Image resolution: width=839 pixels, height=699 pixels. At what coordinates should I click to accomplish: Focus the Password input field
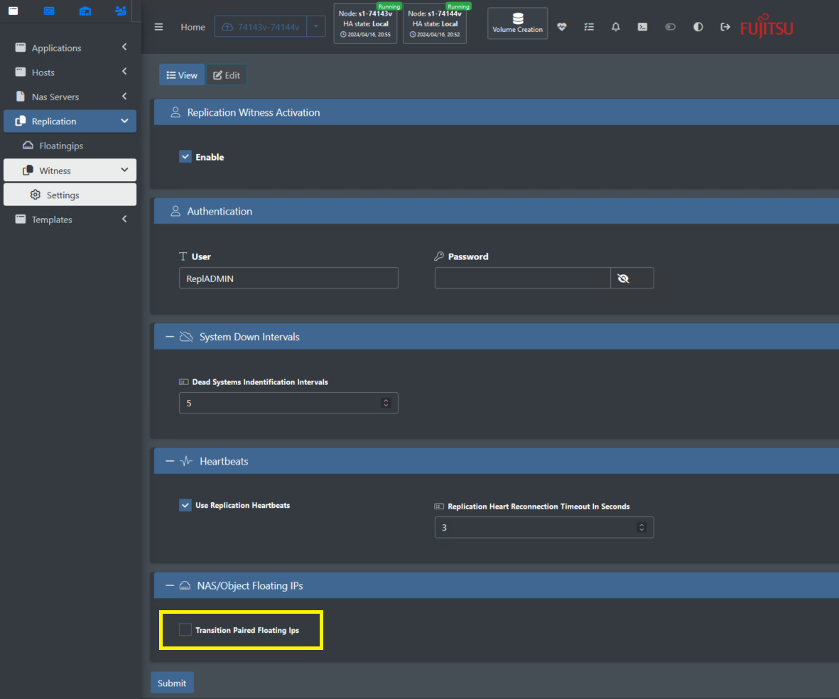[x=523, y=278]
